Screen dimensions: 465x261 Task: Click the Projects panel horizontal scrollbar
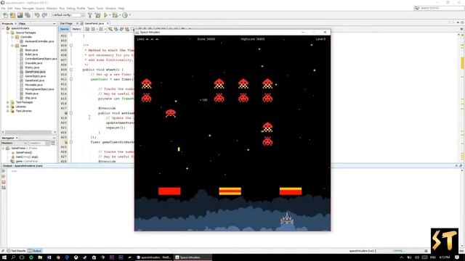29,132
